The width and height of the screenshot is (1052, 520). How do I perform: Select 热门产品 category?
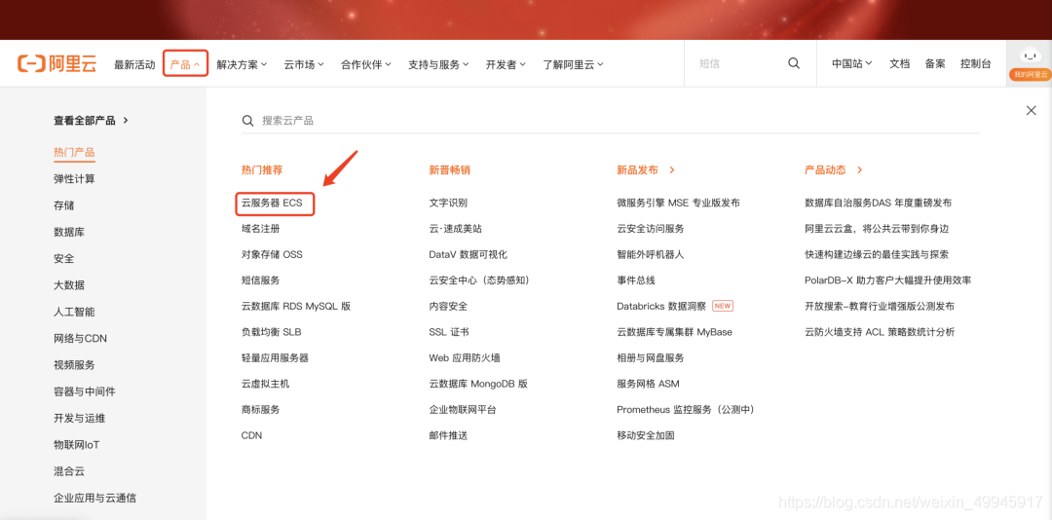click(x=74, y=152)
